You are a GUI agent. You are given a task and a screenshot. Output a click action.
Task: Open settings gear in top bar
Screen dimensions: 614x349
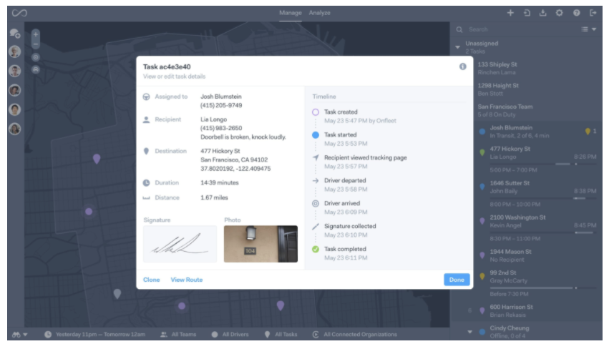[559, 13]
